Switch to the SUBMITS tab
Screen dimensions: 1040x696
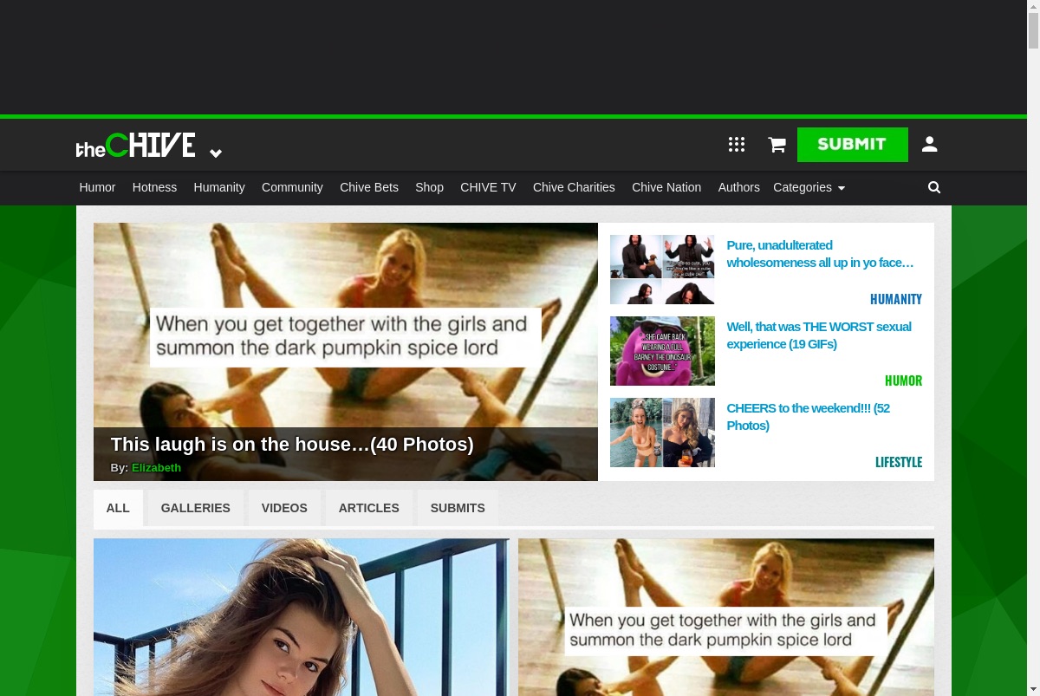tap(458, 508)
